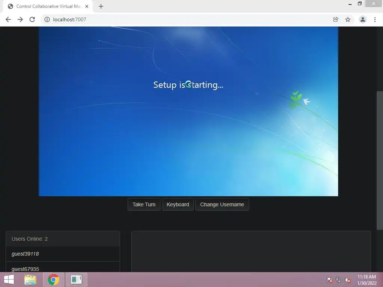Click the chat message area panel
The image size is (383, 287).
251,251
